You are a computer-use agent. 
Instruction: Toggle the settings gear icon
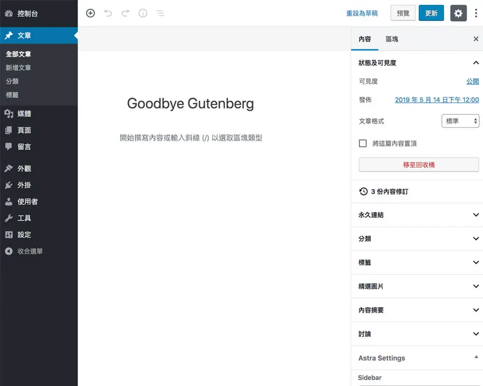[x=458, y=13]
